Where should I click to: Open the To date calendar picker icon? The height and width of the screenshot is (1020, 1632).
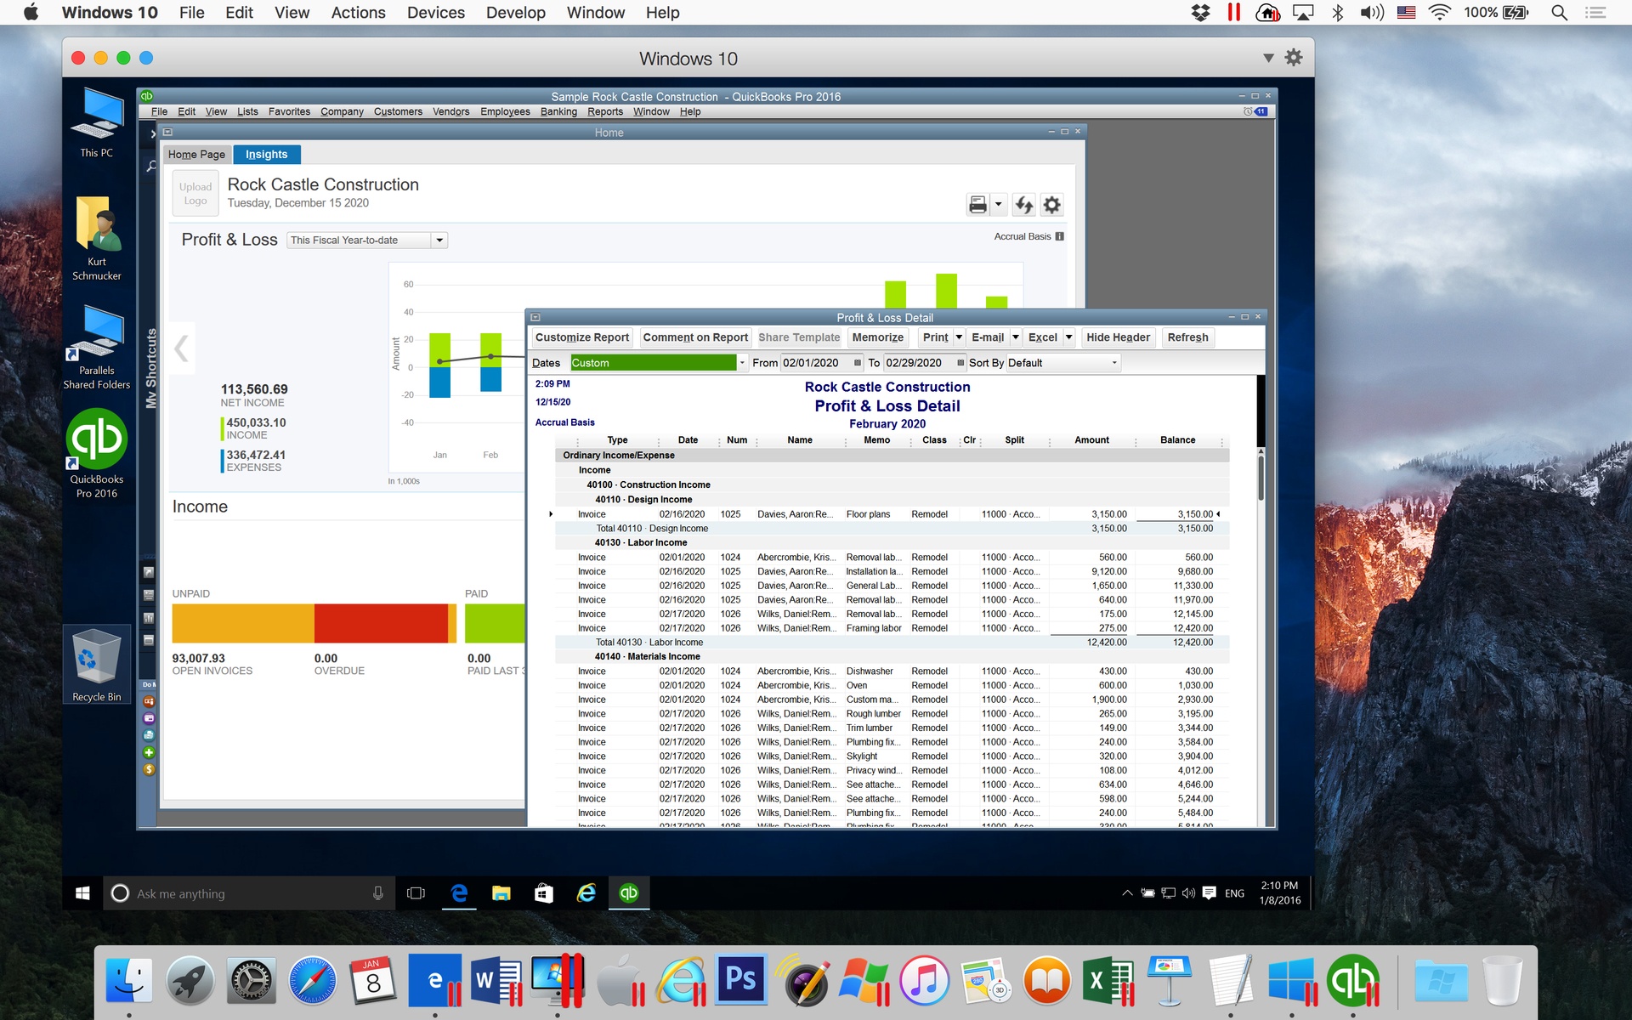pyautogui.click(x=960, y=363)
